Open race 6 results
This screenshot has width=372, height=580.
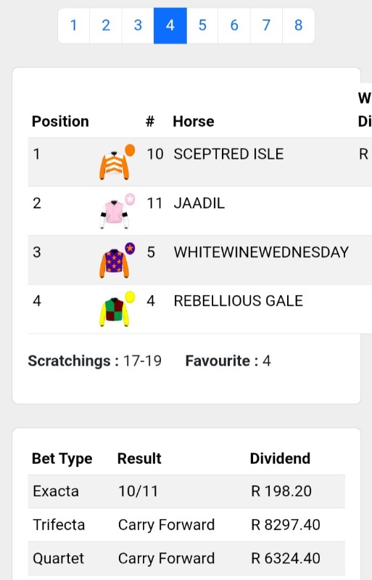(234, 25)
